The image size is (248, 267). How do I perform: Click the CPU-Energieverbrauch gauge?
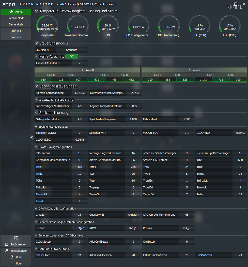138,24
